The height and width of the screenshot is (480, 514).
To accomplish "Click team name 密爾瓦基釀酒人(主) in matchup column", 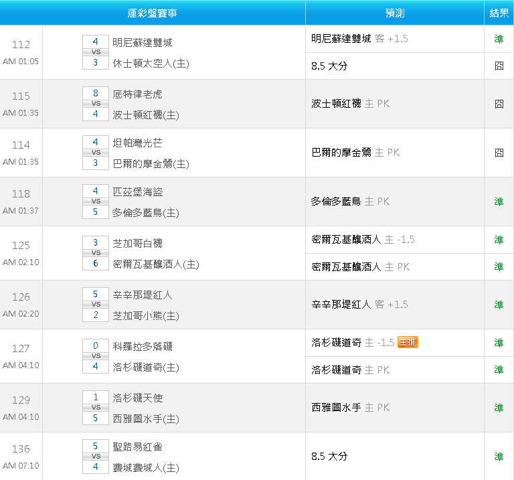I will coord(156,264).
